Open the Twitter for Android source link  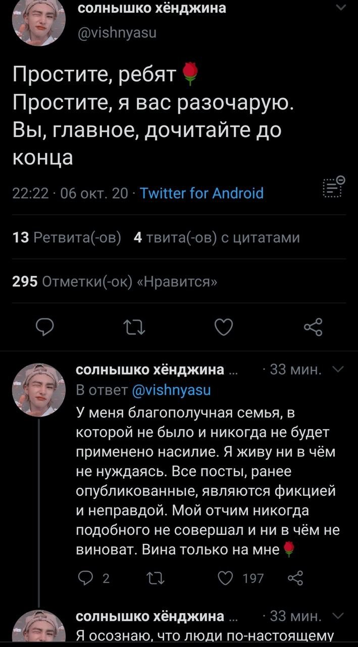pos(201,194)
